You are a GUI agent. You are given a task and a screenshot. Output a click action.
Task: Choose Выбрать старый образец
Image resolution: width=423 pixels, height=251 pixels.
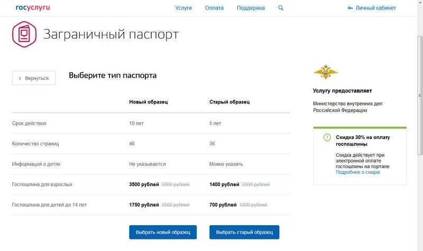244,233
